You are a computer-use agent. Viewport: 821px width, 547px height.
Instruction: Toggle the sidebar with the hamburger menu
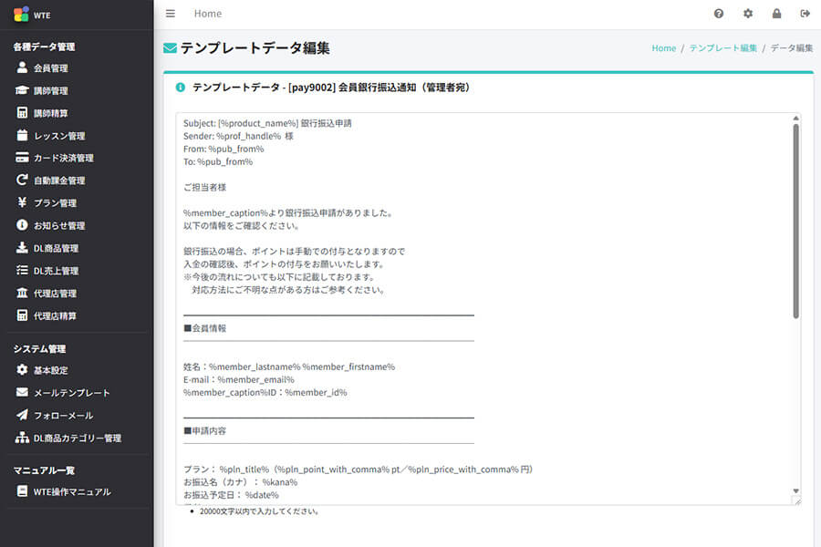click(x=170, y=13)
